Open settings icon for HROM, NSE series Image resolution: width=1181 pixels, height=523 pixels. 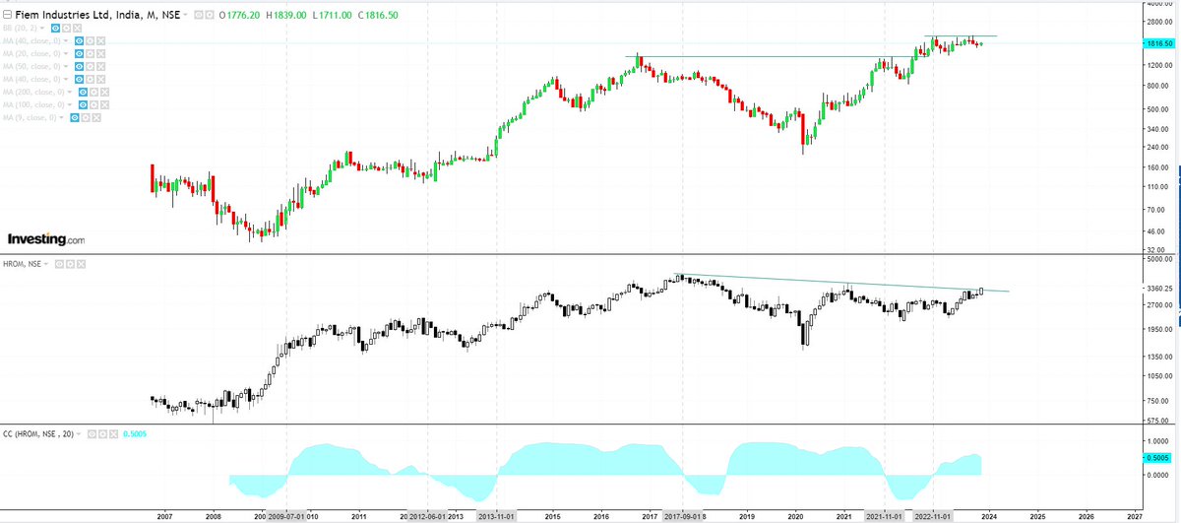(70, 264)
